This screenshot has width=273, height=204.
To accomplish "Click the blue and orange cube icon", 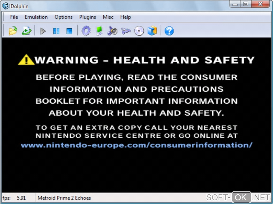I will [x=152, y=31].
